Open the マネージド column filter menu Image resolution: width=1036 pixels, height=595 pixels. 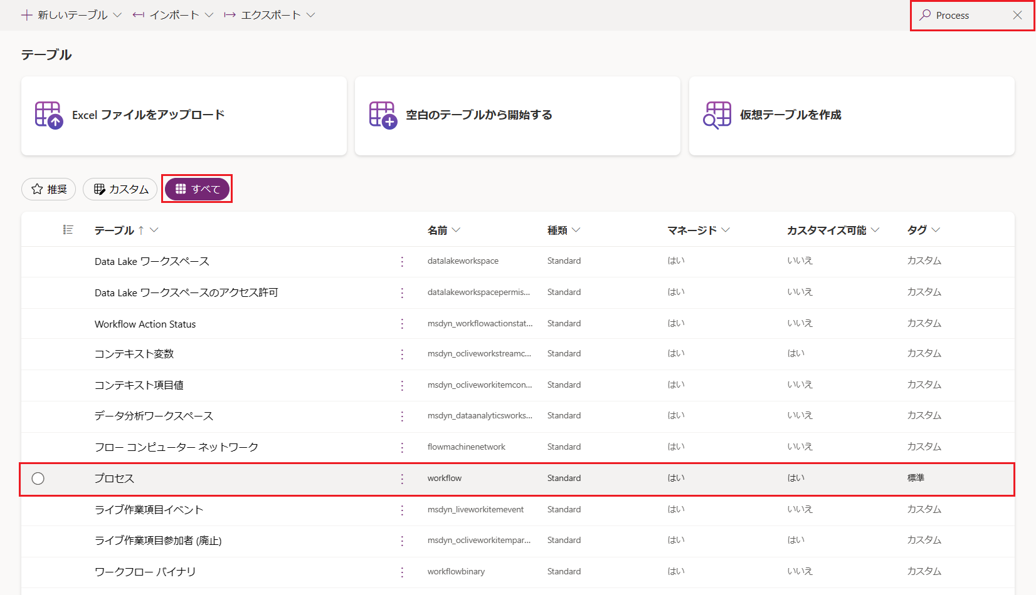coord(726,230)
